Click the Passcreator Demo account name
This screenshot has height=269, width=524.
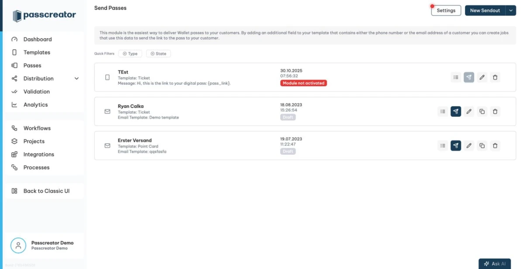click(52, 243)
